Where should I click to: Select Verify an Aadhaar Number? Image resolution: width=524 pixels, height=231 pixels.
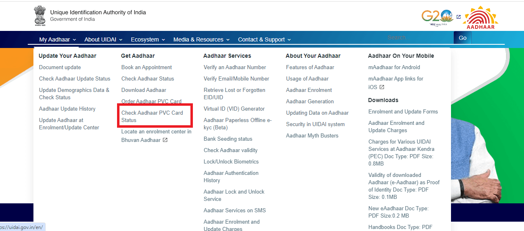(x=235, y=68)
